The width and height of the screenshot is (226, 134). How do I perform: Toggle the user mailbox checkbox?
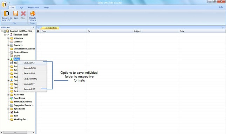(x=8, y=35)
